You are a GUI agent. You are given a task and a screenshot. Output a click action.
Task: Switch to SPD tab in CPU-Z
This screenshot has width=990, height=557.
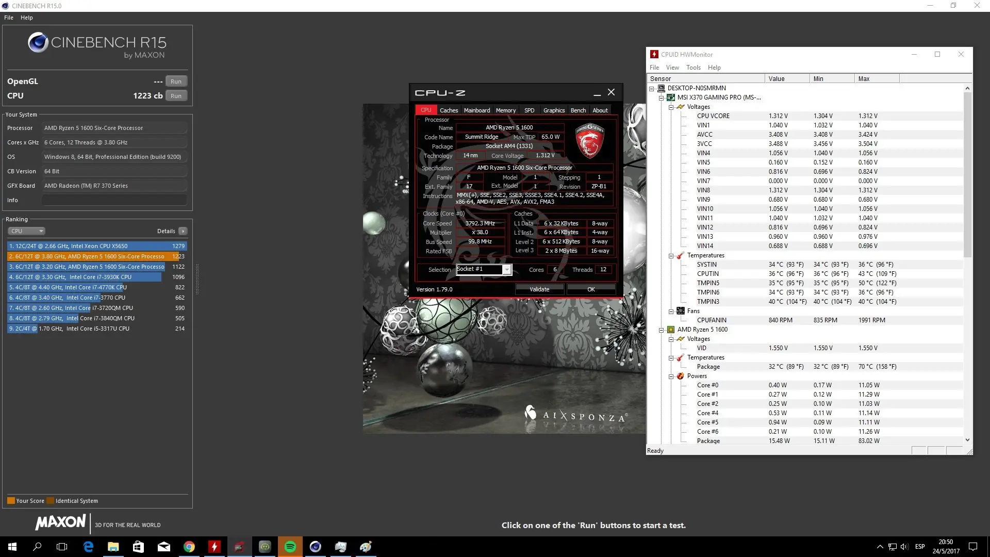coord(530,110)
